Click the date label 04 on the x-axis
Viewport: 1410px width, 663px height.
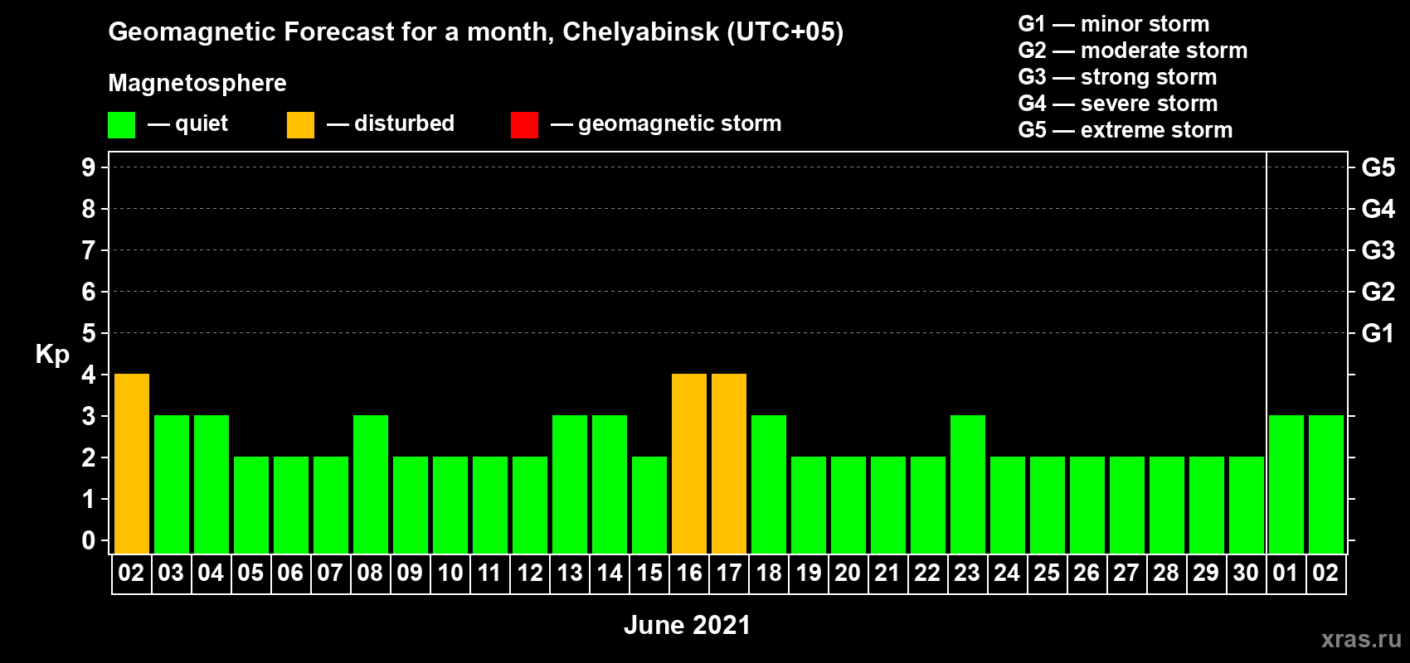[x=211, y=573]
